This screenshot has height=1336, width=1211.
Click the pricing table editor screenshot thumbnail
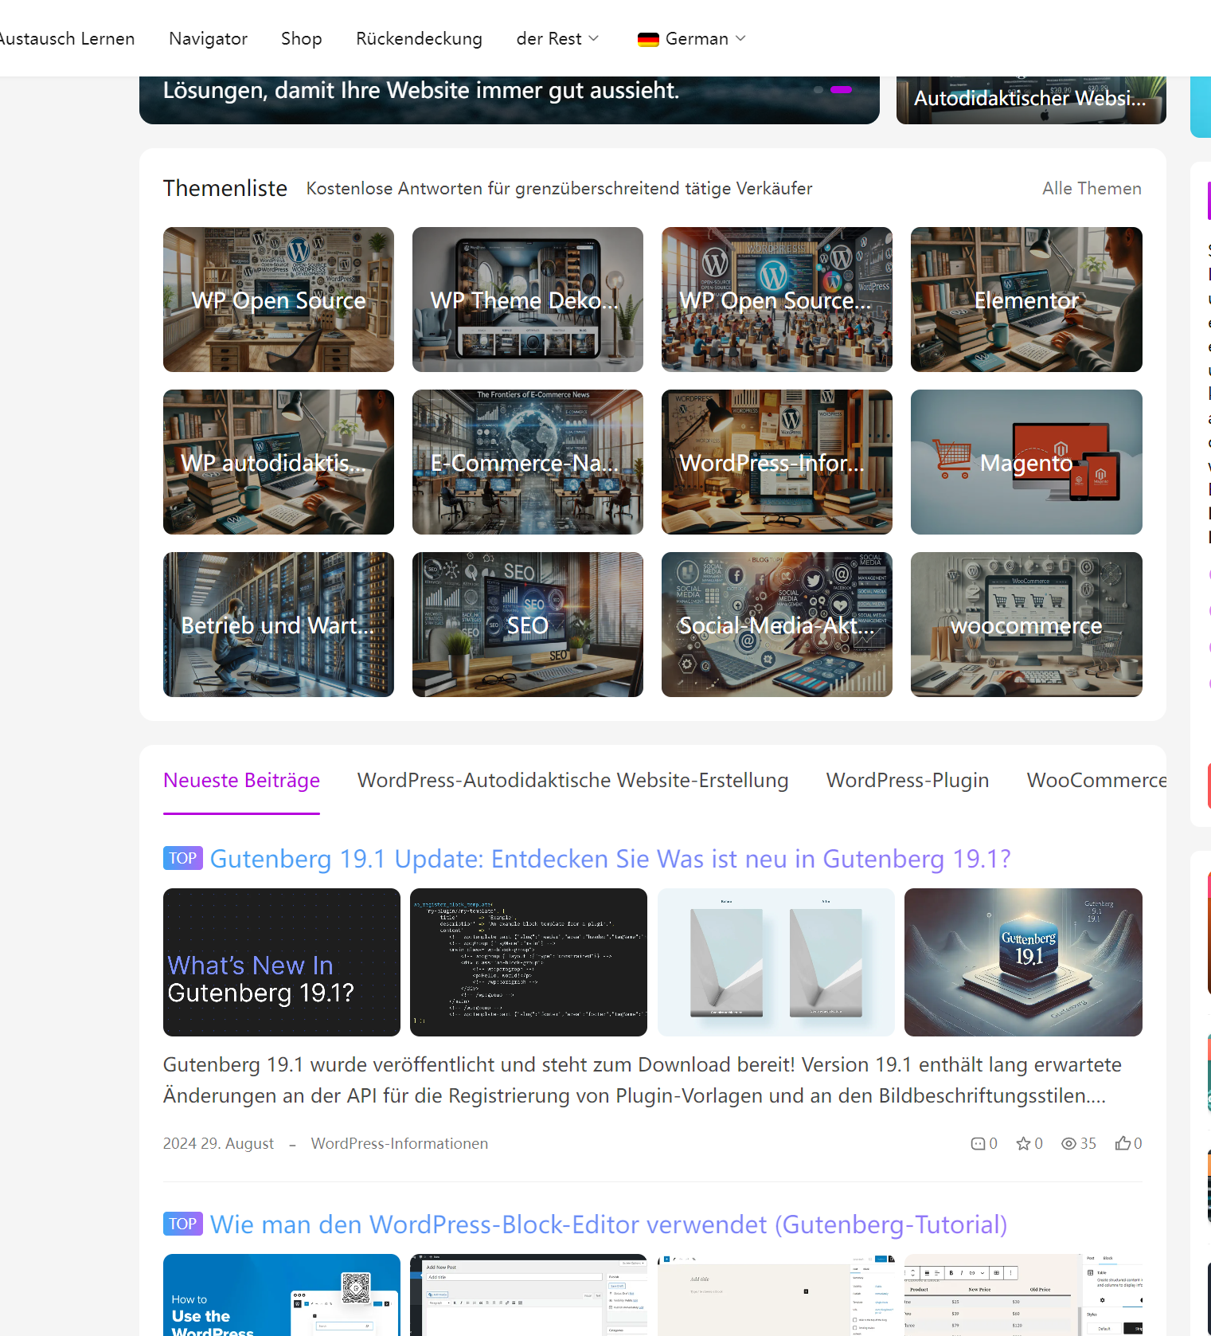click(x=1023, y=1295)
